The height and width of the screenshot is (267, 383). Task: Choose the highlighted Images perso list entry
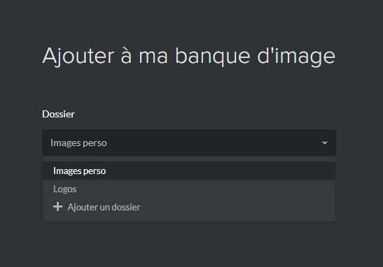(189, 171)
